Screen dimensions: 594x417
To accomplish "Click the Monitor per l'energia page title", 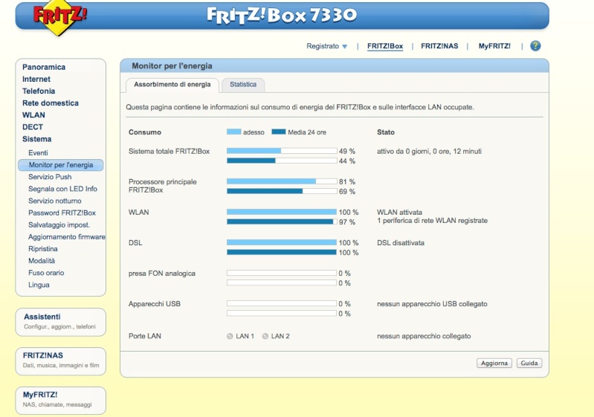I will coord(172,66).
